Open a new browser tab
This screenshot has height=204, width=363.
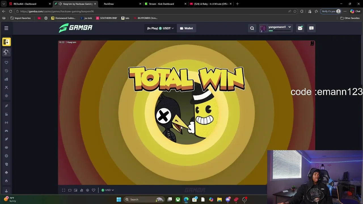pyautogui.click(x=237, y=4)
